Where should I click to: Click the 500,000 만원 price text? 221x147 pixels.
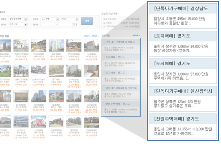click(74, 136)
